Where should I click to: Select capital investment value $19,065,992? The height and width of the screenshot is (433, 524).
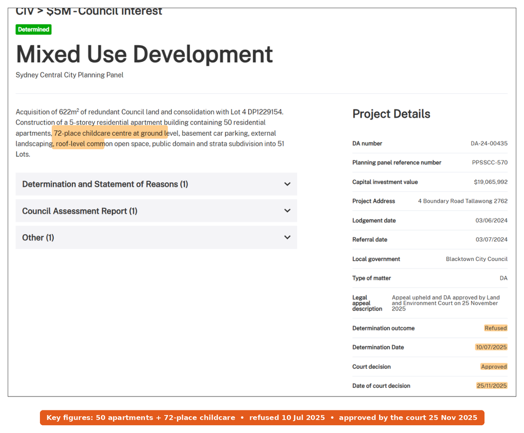[491, 182]
